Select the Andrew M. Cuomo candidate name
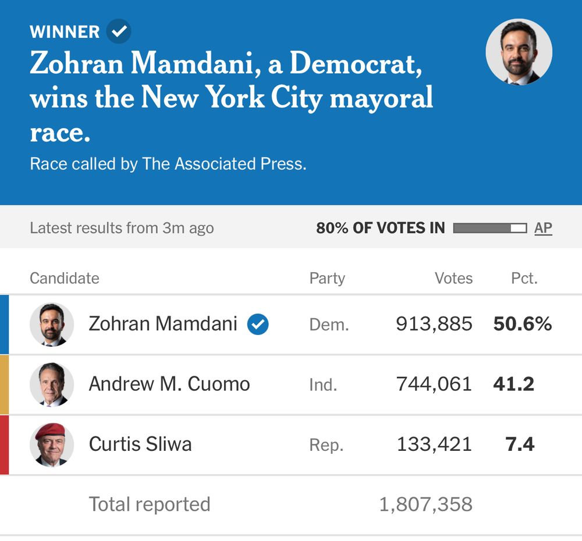This screenshot has width=582, height=541. pos(169,384)
